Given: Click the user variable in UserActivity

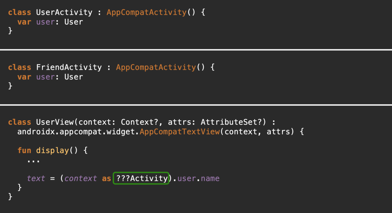Looking at the screenshot, I should pyautogui.click(x=45, y=22).
